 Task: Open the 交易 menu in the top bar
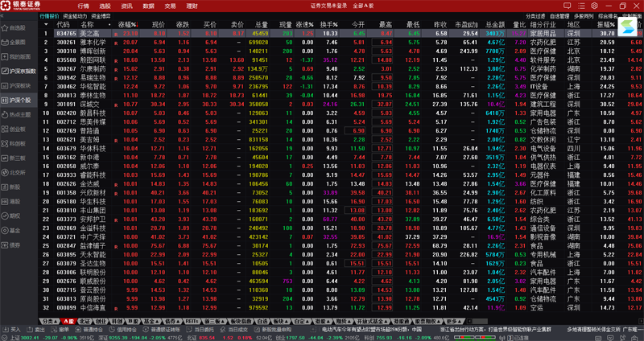tap(170, 6)
